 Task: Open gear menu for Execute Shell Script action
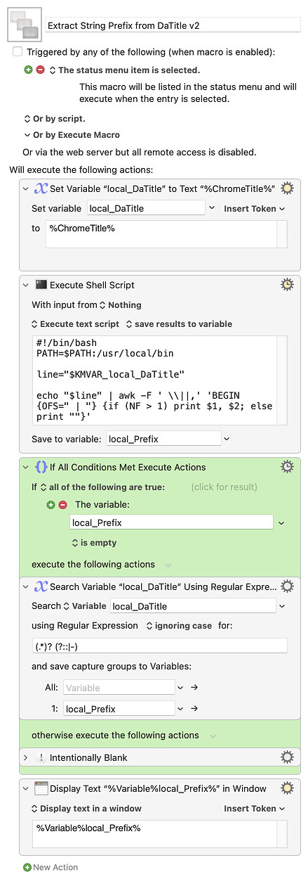point(287,285)
